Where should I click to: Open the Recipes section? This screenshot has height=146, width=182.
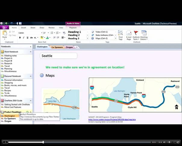coord(8,90)
